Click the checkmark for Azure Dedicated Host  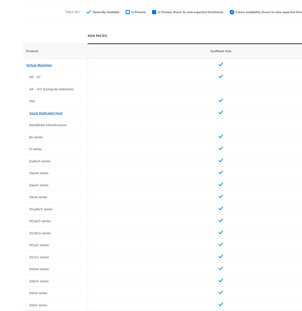pos(221,113)
